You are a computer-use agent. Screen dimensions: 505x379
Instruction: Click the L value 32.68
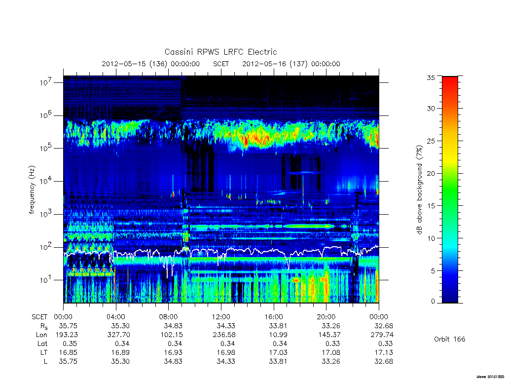click(384, 361)
